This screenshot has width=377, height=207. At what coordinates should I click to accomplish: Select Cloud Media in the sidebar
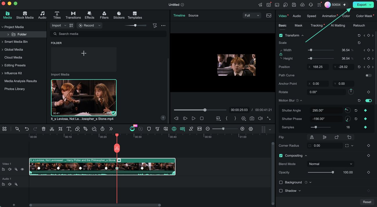pos(13,57)
